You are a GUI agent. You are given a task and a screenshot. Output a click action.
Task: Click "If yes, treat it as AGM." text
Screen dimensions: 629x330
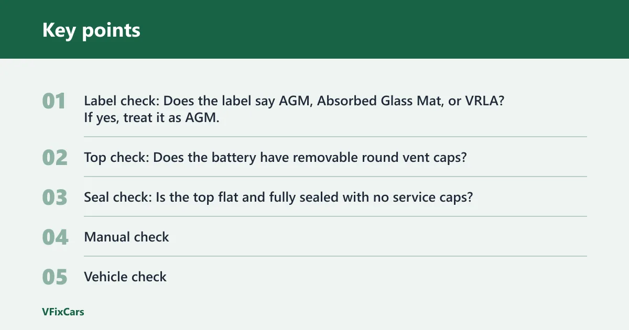(x=151, y=118)
